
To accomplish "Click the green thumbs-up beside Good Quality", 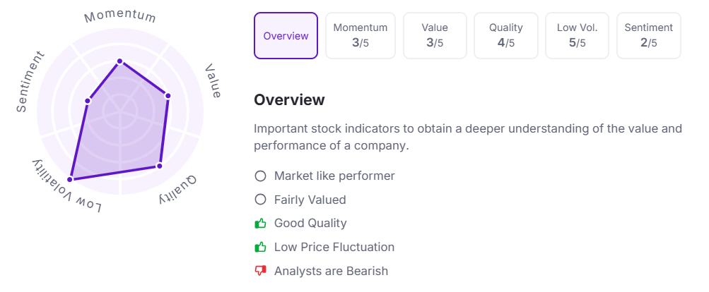I will click(260, 223).
